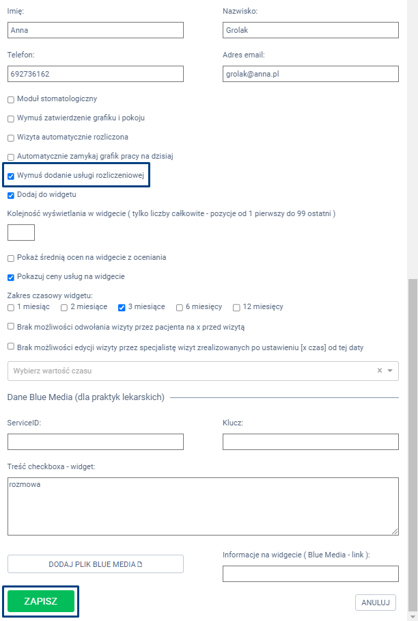Screen dimensions: 418x621
Task: Toggle 'Wymuś zatwierdzenie grafiku i pokoju' checkbox
Action: (x=11, y=118)
